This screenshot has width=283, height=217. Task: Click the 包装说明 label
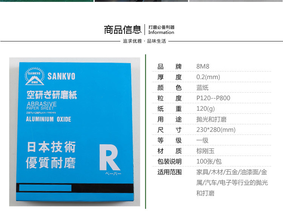169,162
